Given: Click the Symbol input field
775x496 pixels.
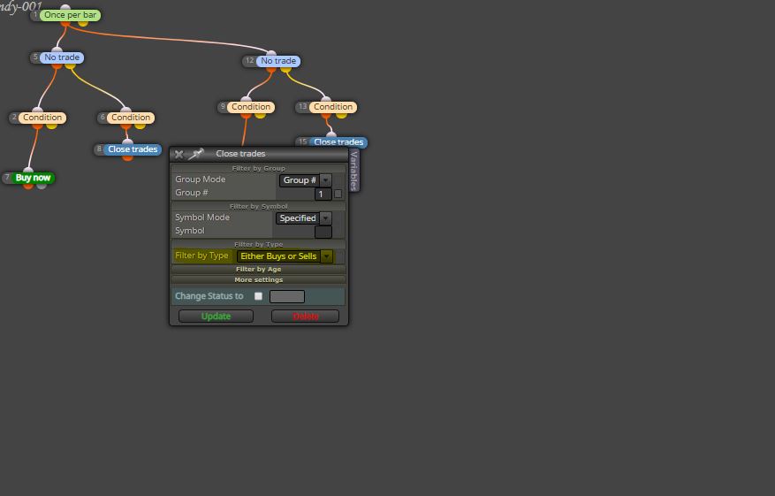Looking at the screenshot, I should point(323,232).
